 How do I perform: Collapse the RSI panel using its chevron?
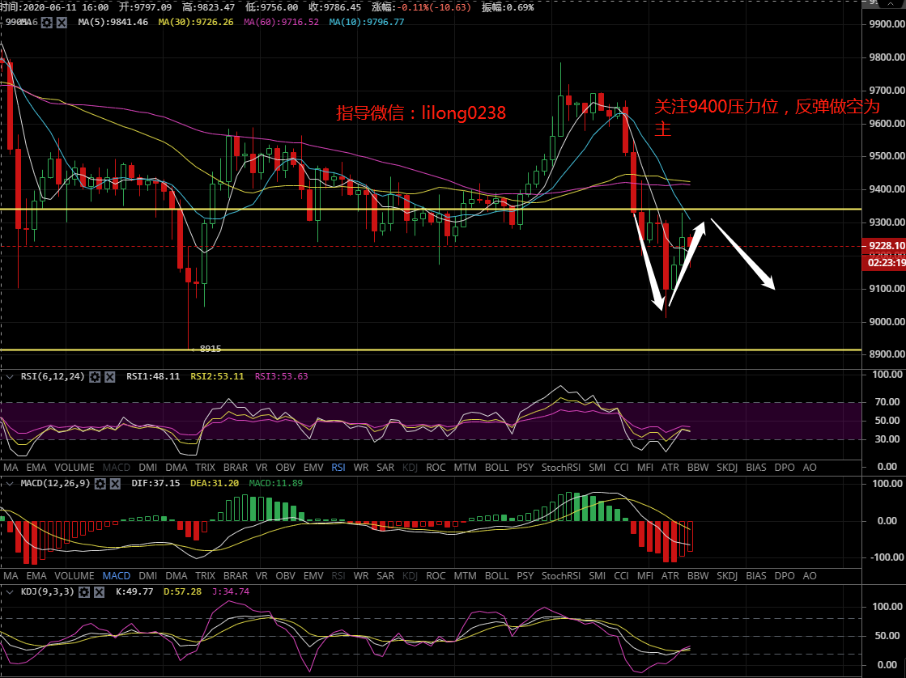[8, 377]
